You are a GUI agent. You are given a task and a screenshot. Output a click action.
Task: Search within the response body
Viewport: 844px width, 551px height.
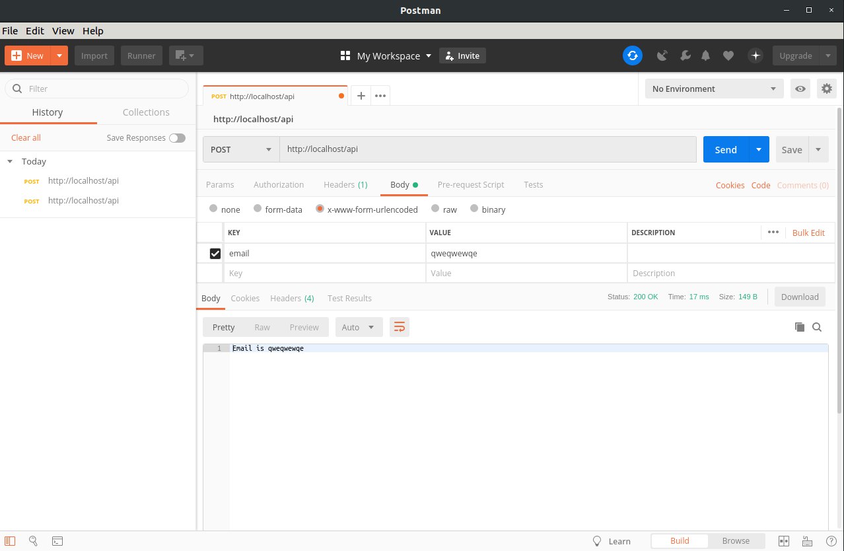tap(817, 327)
